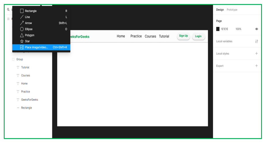Select the Rectangle shape tool icon

(22, 11)
